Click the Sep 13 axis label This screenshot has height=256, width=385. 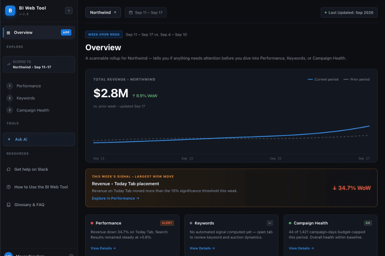(x=187, y=158)
